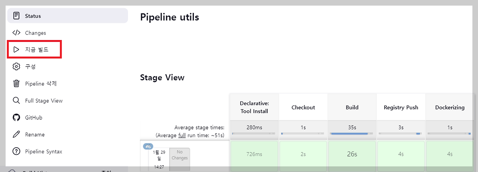Click the play icon beside 지금 빌드
This screenshot has width=478, height=172.
(16, 49)
